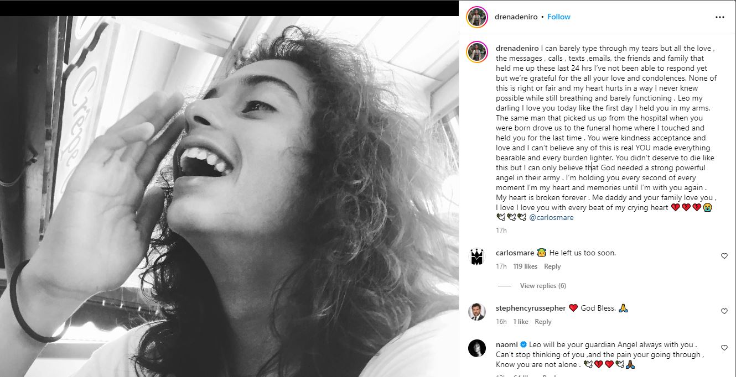Like carlosmare's comment with the heart

click(x=724, y=256)
